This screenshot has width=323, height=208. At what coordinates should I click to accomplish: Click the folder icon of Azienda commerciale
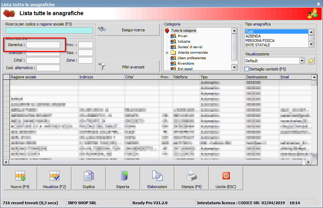pos(173,52)
